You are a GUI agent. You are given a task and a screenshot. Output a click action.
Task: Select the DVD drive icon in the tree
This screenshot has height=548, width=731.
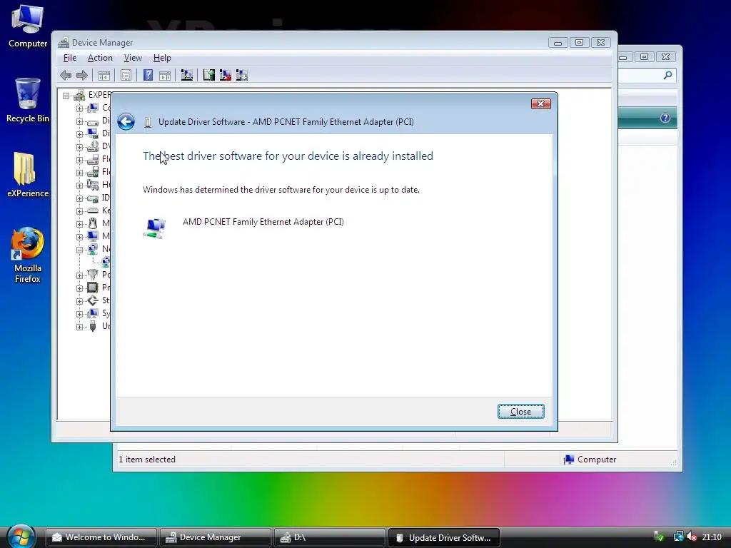tap(93, 146)
